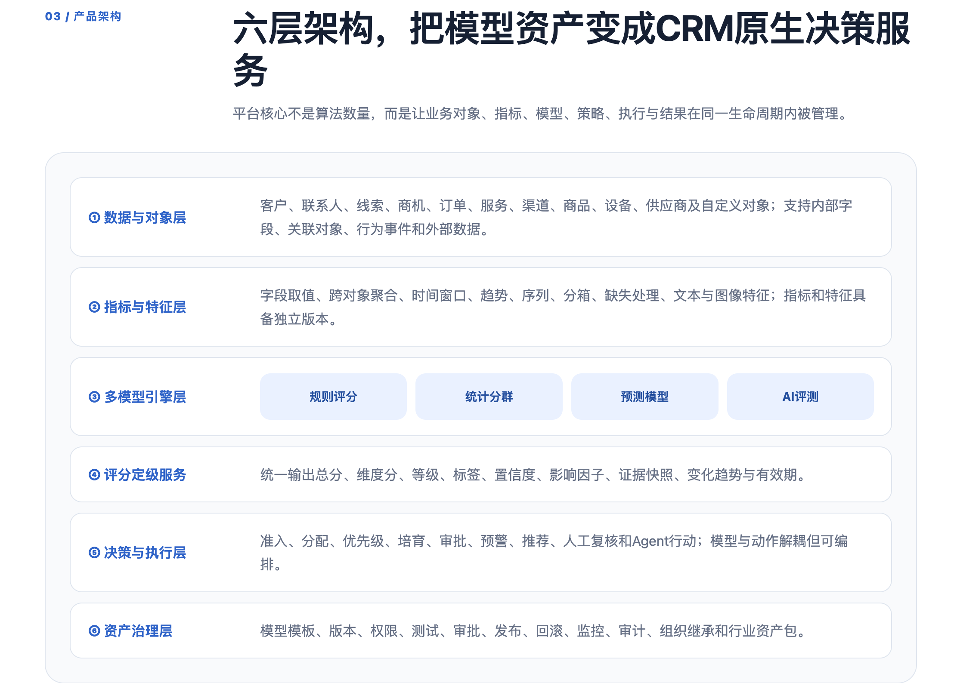Click description text starting 准入、分配、优先级
This screenshot has height=683, width=954.
[554, 553]
